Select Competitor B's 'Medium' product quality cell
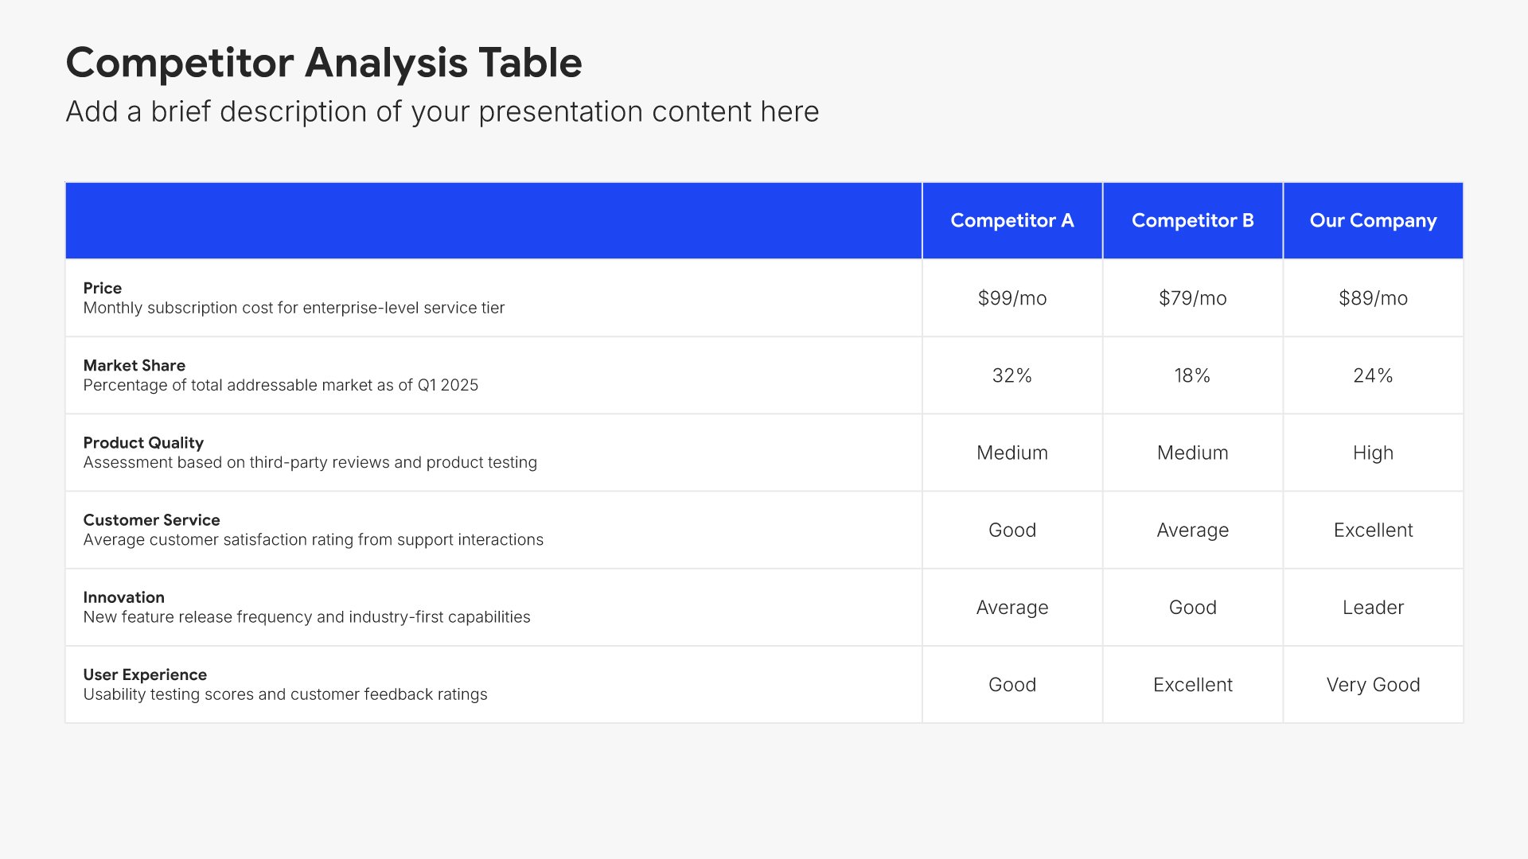Viewport: 1528px width, 859px height. tap(1193, 453)
